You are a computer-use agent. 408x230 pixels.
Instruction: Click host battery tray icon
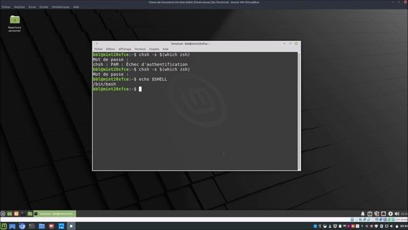pyautogui.click(x=397, y=226)
